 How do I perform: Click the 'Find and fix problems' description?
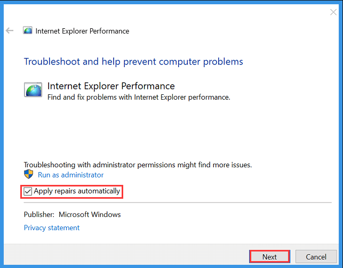(139, 97)
